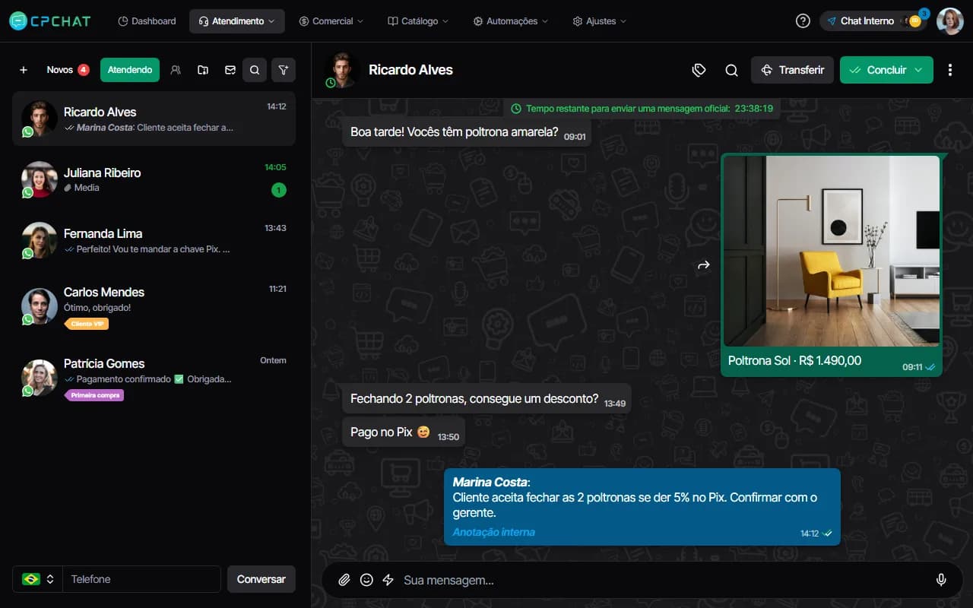
Task: Click the Ricardo Alves name in chat header
Action: (x=410, y=70)
